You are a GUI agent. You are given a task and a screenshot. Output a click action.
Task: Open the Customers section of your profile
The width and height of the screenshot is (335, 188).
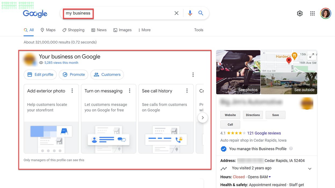[107, 75]
